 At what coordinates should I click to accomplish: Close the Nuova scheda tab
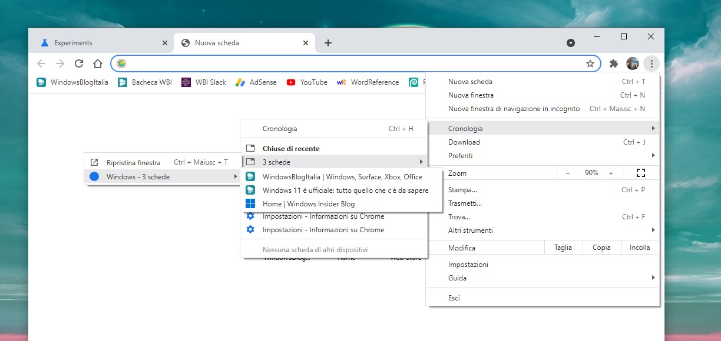[306, 43]
